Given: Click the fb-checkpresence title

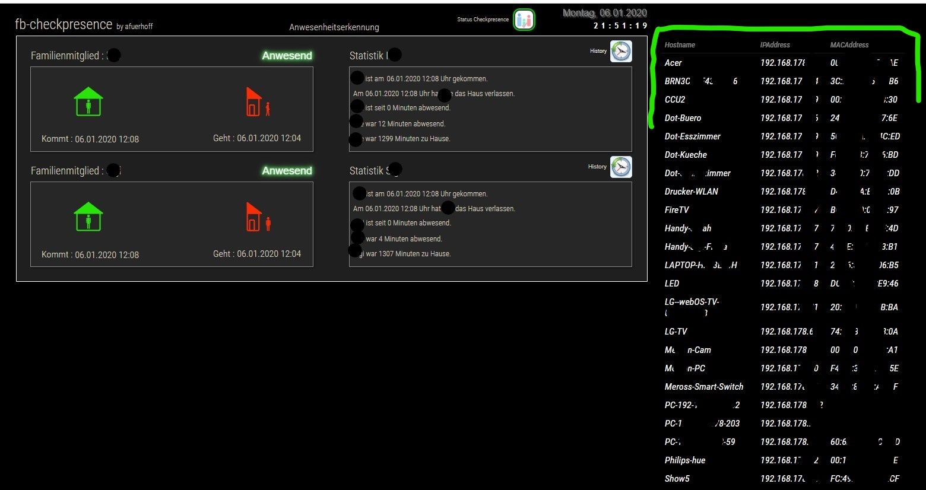Looking at the screenshot, I should click(x=64, y=24).
